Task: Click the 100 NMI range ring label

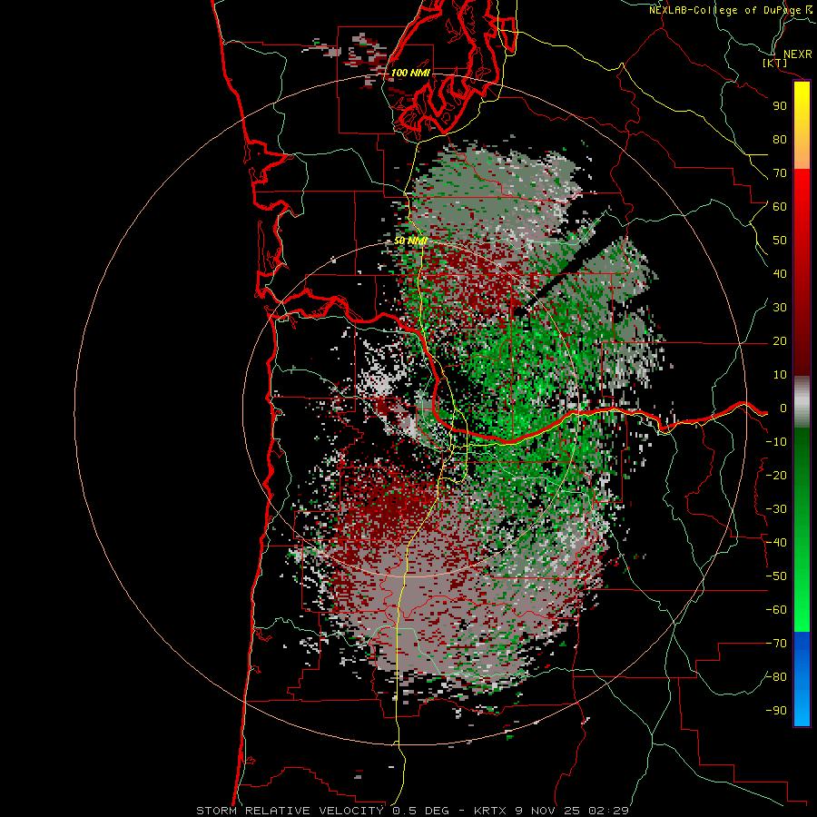Action: click(410, 73)
